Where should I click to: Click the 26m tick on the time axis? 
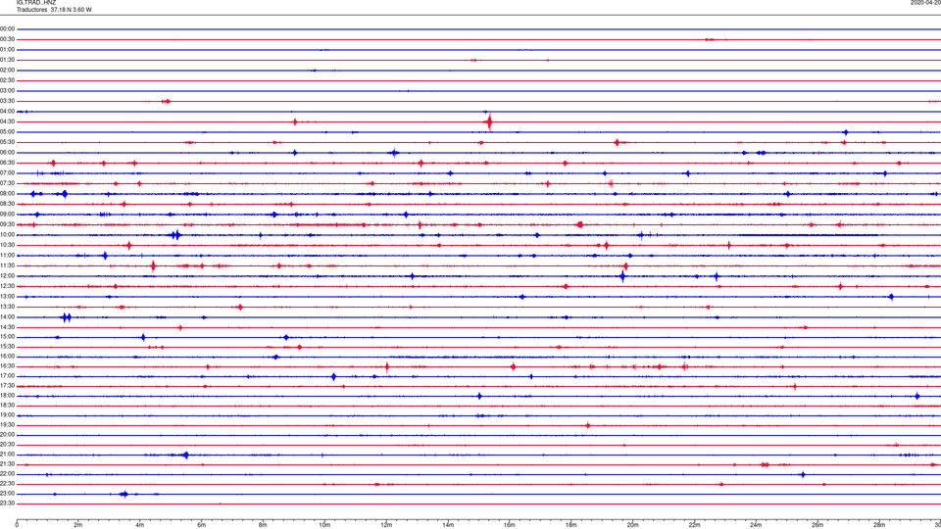tap(817, 525)
